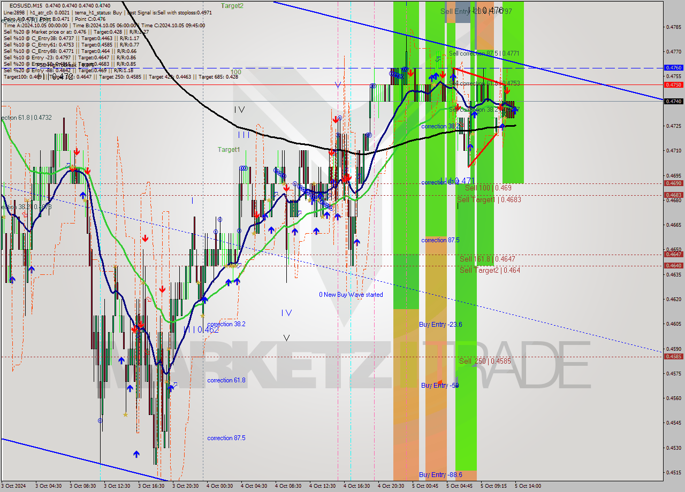Click the 'Buy Entry -50' label
The width and height of the screenshot is (685, 492).
click(x=440, y=385)
